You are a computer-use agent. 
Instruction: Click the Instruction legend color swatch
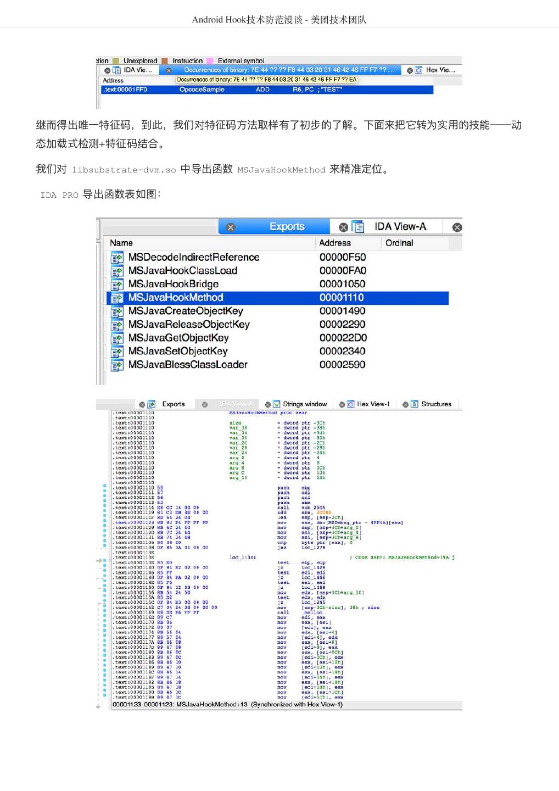tap(165, 61)
